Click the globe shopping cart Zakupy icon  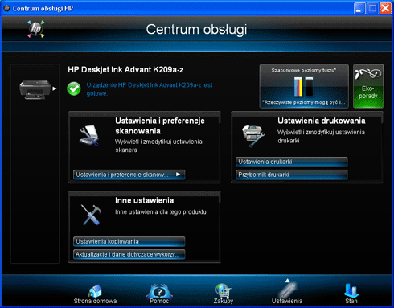(224, 291)
